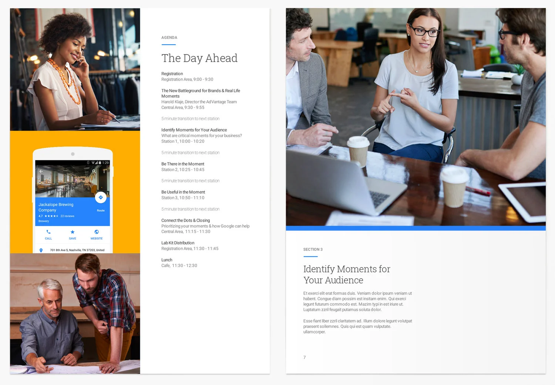555x385 pixels.
Task: Click "Central Area, 9:30 - 9:55"
Action: coord(183,108)
